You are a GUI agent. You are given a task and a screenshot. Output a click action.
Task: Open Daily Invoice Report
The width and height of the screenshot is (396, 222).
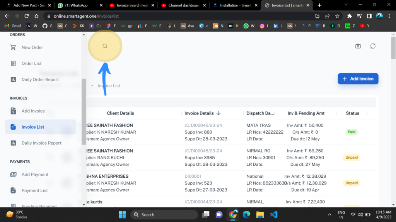[x=41, y=143]
